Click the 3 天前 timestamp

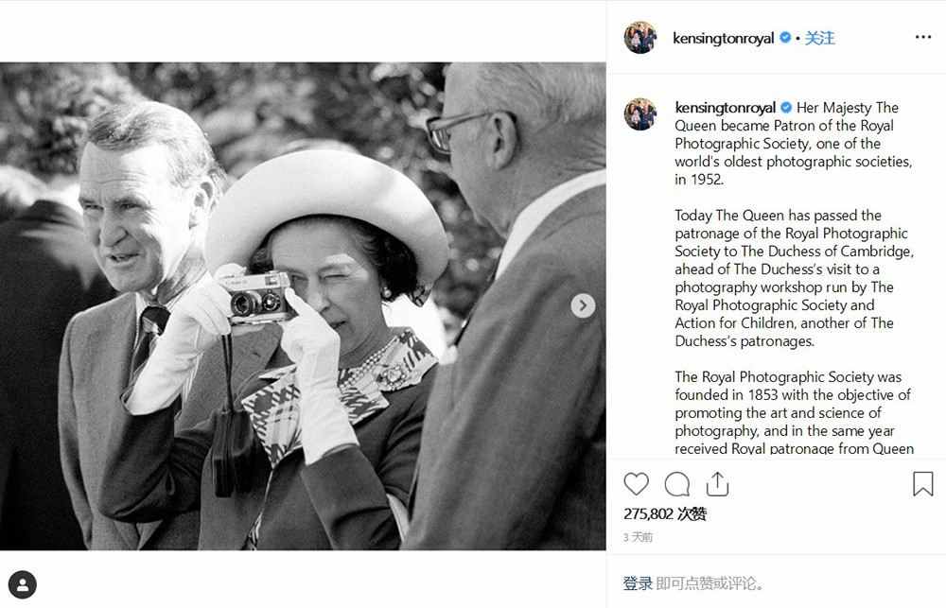639,537
